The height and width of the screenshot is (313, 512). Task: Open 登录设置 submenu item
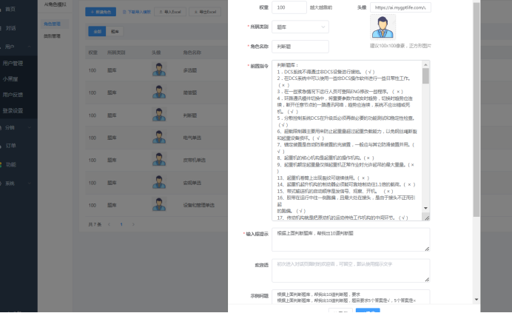coord(13,110)
